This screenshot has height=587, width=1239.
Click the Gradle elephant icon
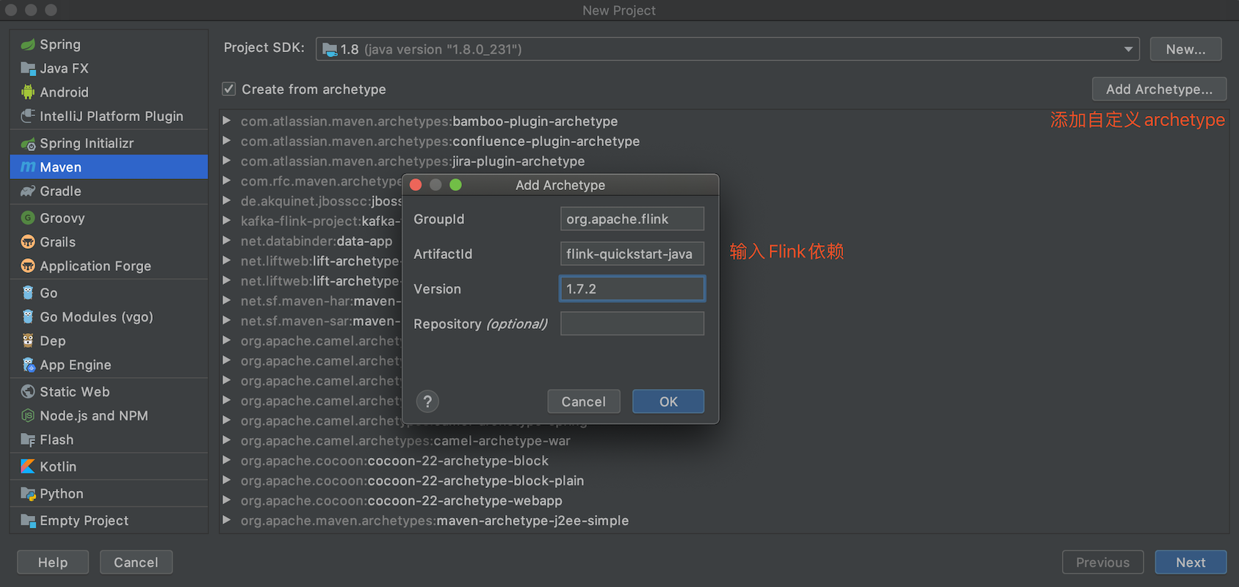[28, 192]
